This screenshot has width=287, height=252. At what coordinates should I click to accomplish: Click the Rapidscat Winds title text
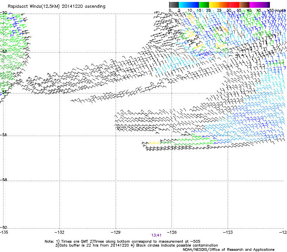coord(57,7)
